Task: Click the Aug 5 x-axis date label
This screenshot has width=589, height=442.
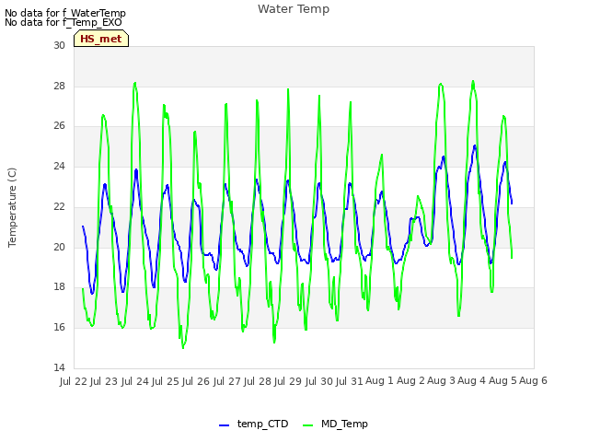Action: [503, 380]
